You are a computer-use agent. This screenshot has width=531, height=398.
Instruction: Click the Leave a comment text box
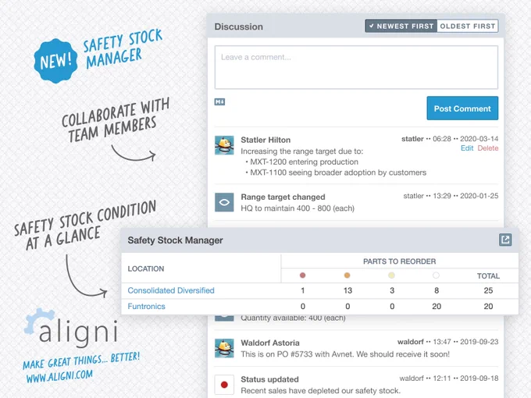click(x=356, y=67)
